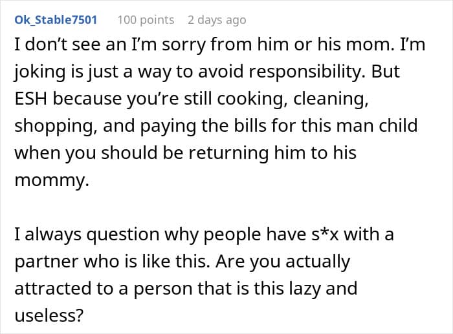Click the word "returning" in fifth line
Image resolution: width=453 pixels, height=334 pixels.
229,154
